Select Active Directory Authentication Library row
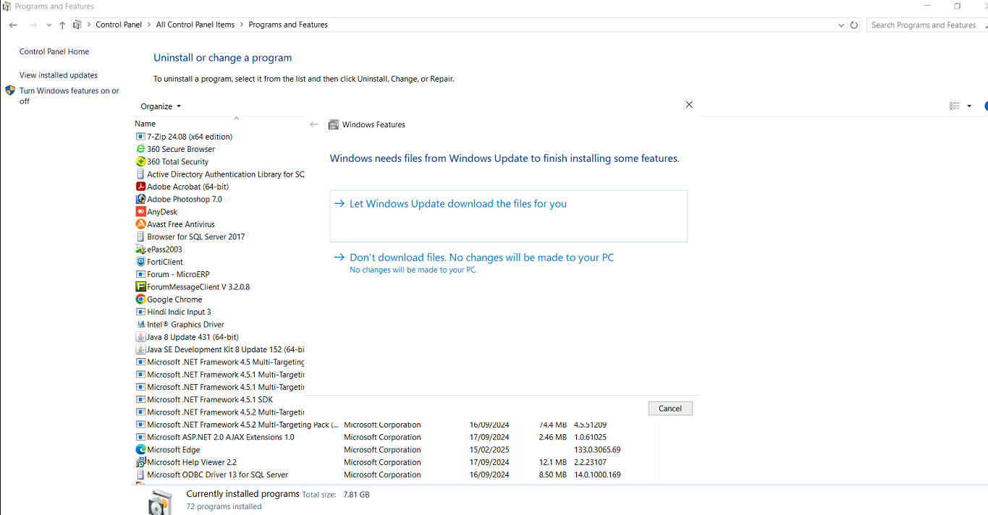 pos(219,174)
